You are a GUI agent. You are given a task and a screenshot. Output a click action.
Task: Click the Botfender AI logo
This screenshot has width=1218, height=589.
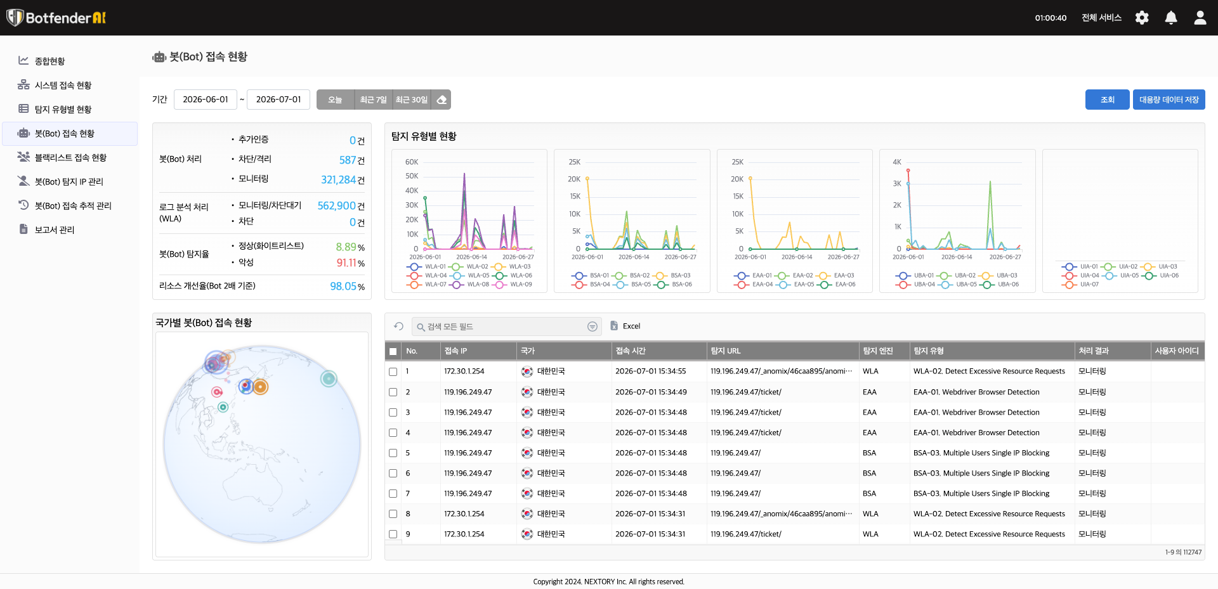[56, 18]
